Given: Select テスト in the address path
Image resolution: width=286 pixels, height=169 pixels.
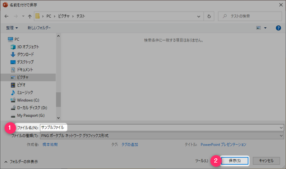Looking at the screenshot, I should pos(81,16).
